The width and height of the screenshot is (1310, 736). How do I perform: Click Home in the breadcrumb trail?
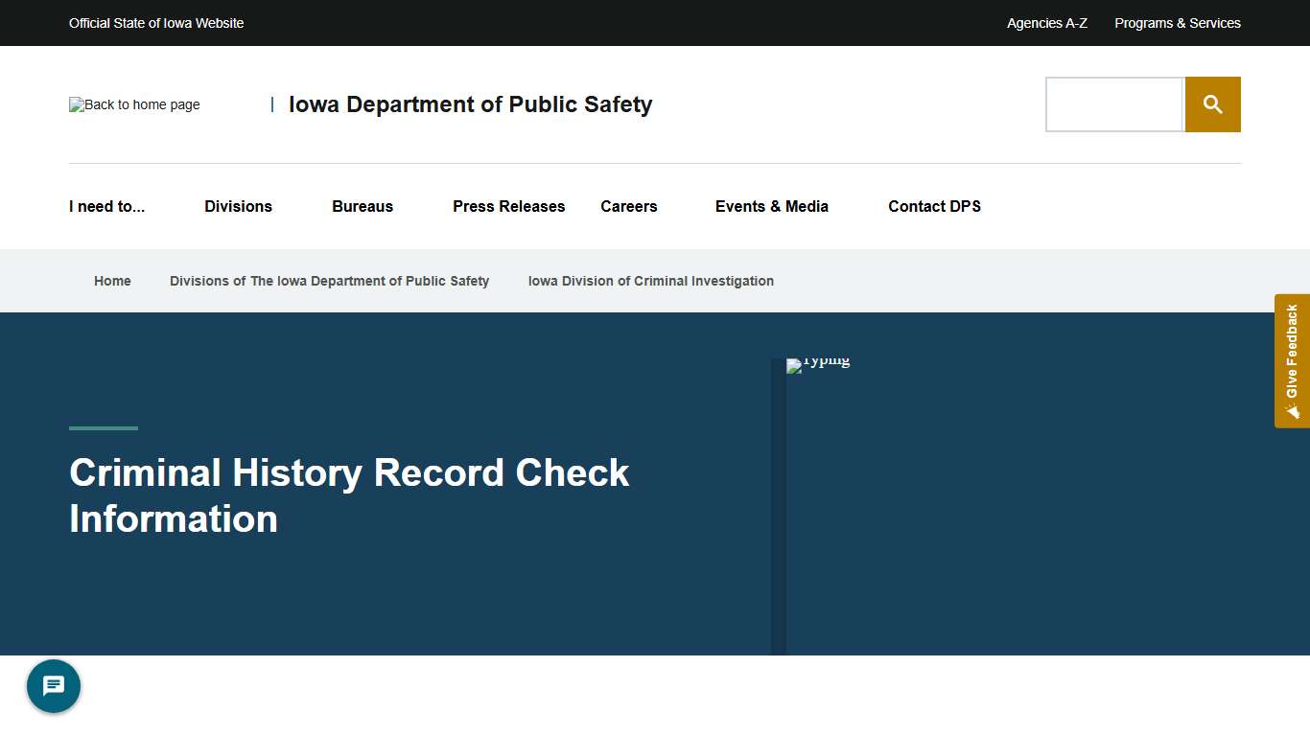(x=112, y=281)
